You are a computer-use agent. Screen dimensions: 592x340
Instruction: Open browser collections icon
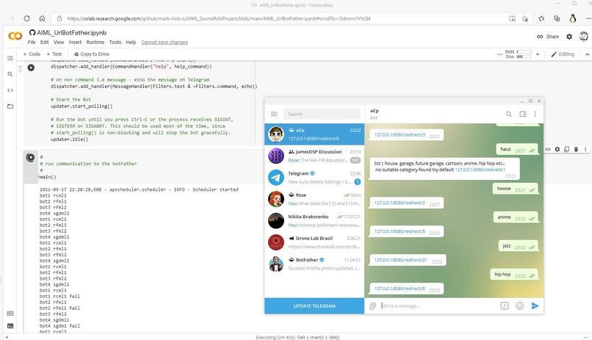pyautogui.click(x=557, y=18)
